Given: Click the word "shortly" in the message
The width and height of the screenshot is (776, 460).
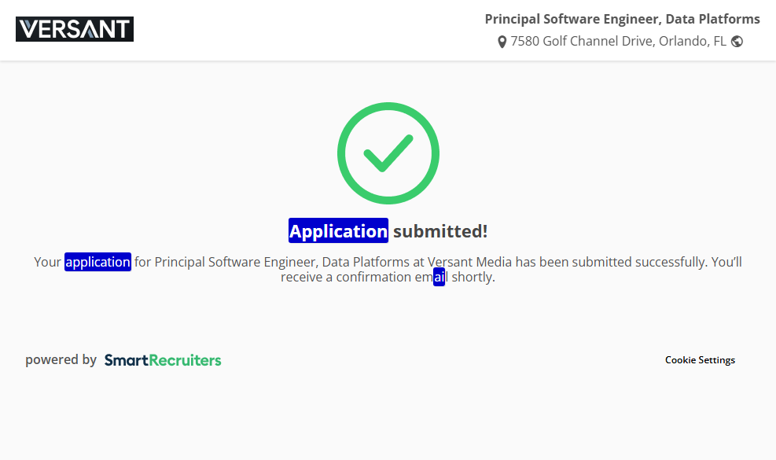Looking at the screenshot, I should [472, 277].
